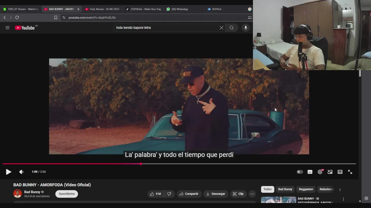Start voice search with microphone icon
The height and width of the screenshot is (208, 371).
[x=246, y=28]
